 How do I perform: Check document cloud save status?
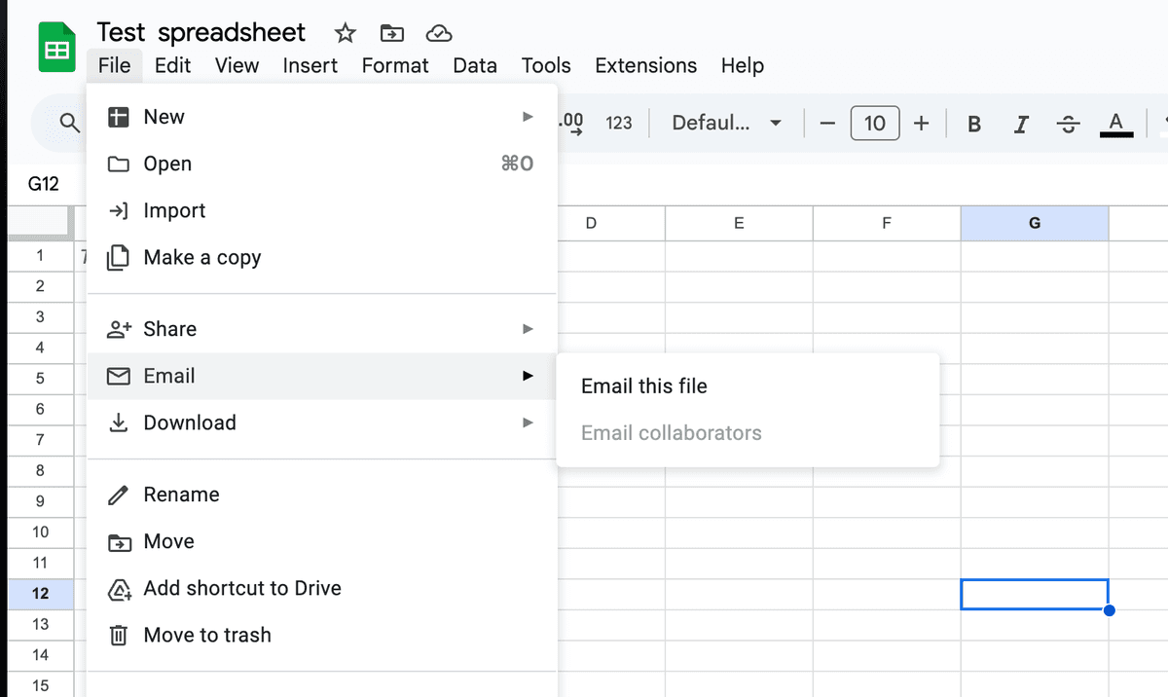point(439,32)
